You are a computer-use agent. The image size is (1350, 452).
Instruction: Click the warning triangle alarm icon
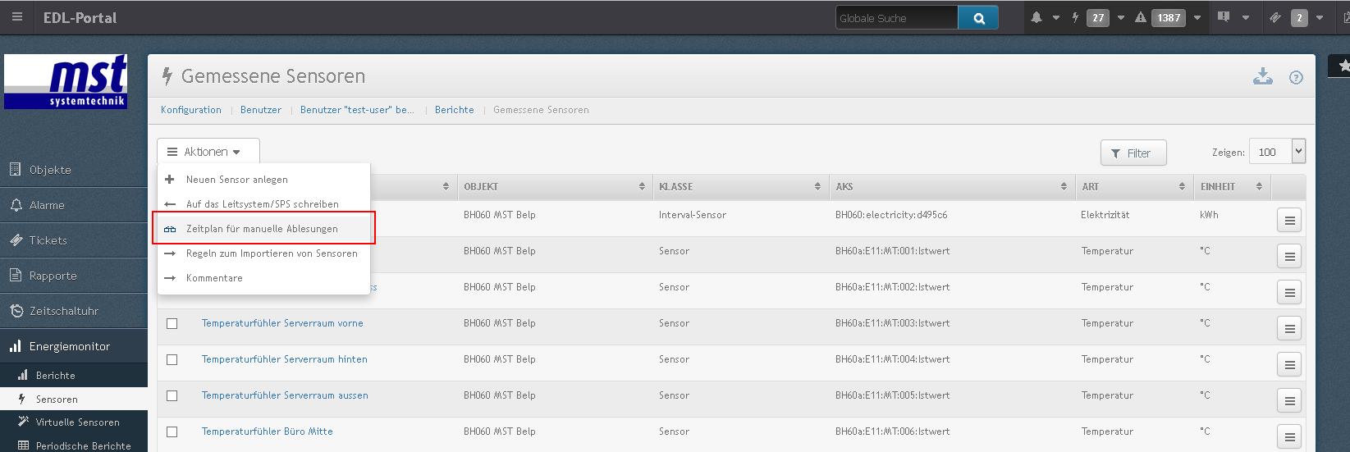(x=1141, y=17)
